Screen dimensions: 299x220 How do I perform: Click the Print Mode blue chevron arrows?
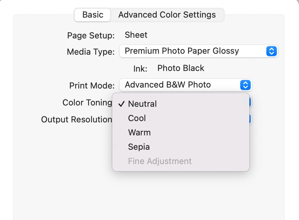click(x=245, y=85)
